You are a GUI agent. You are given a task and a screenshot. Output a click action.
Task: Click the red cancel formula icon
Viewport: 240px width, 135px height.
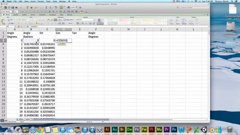pyautogui.click(x=19, y=27)
